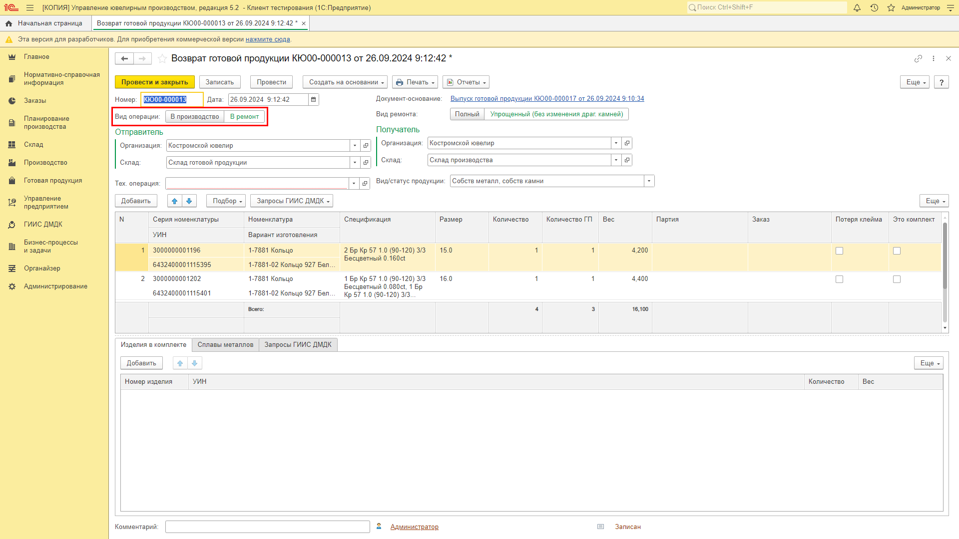Select repair type Упрощенный
The width and height of the screenshot is (959, 539).
click(556, 114)
